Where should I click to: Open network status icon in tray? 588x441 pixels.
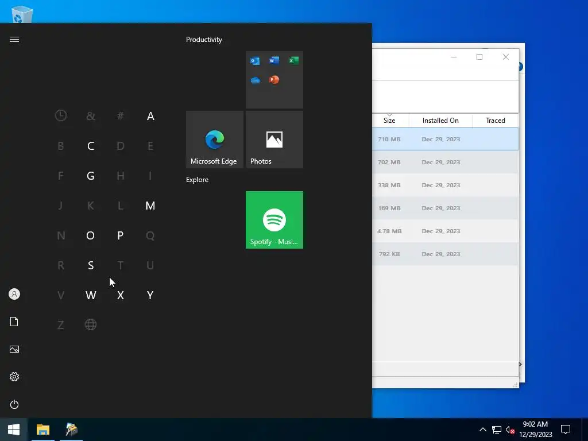pyautogui.click(x=497, y=430)
